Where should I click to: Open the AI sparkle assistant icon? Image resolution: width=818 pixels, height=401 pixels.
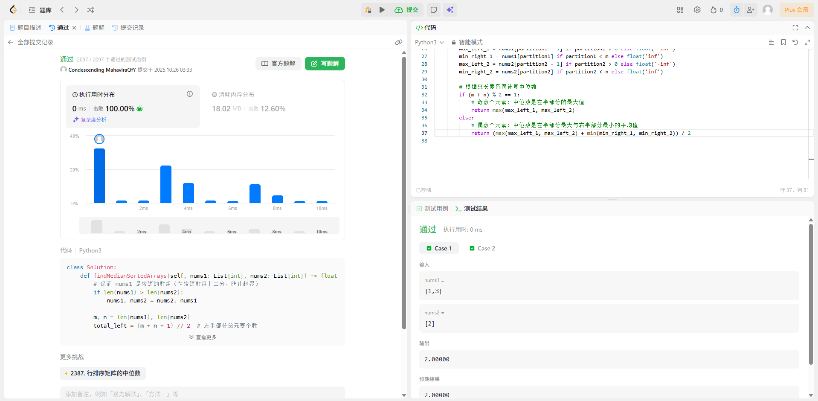pyautogui.click(x=450, y=10)
